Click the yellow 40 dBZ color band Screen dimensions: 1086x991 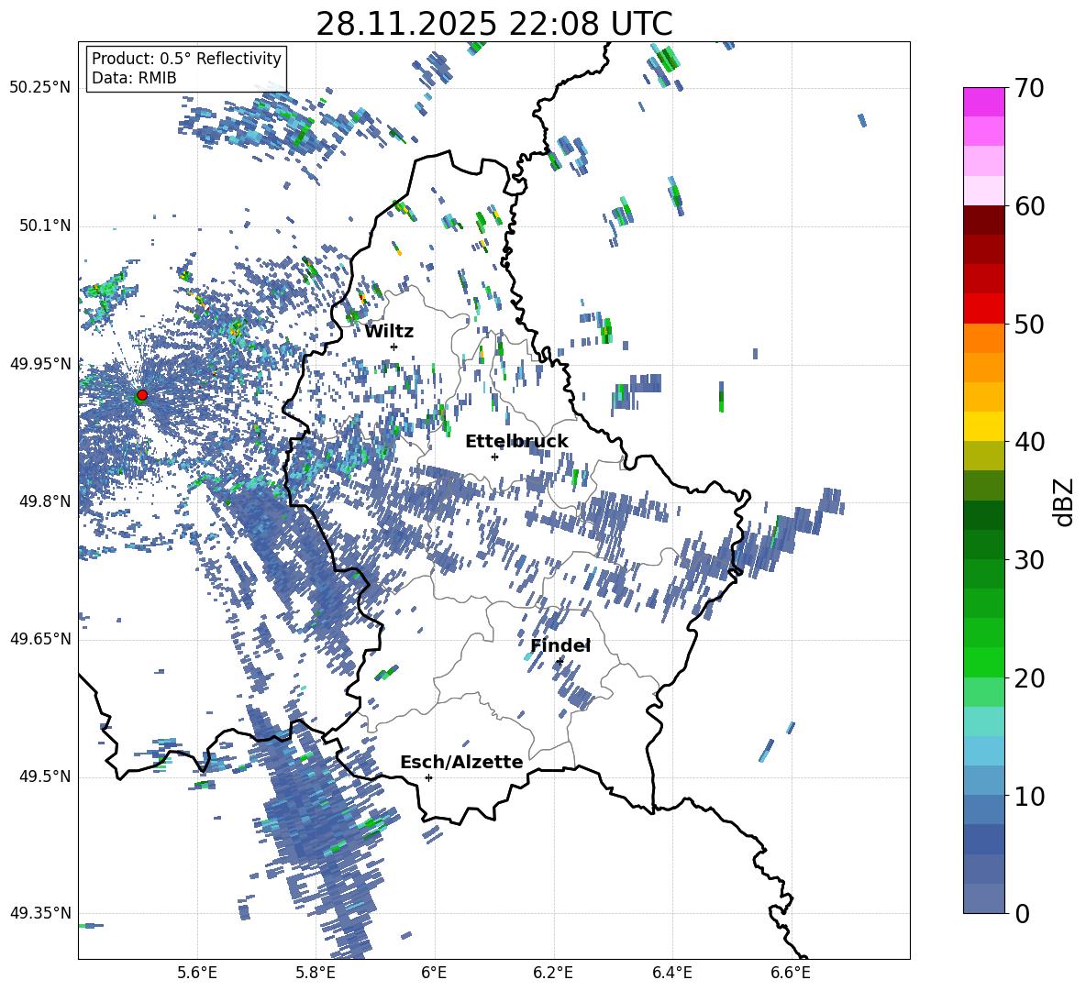pyautogui.click(x=983, y=426)
